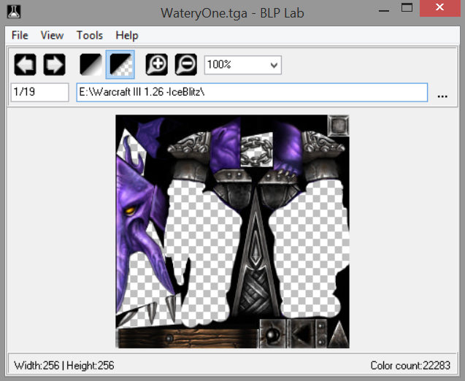Click the Width:256 | Height:256 status text
The width and height of the screenshot is (465, 381).
(x=64, y=365)
